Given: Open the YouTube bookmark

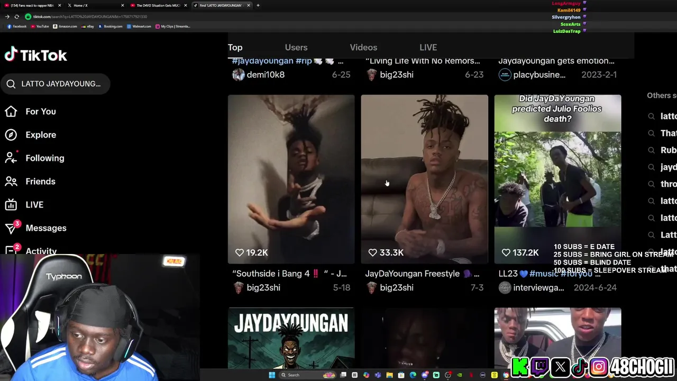Looking at the screenshot, I should [x=40, y=26].
